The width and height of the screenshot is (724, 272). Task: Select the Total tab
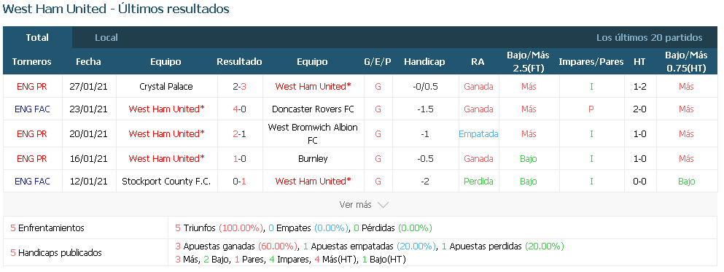point(37,38)
